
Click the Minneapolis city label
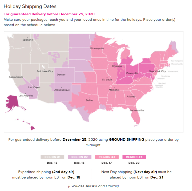coord(97,48)
